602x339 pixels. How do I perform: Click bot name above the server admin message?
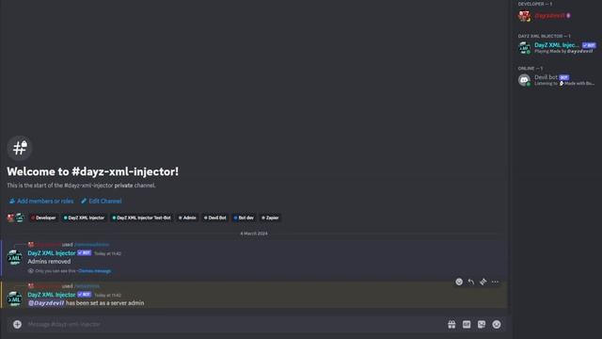pos(52,295)
